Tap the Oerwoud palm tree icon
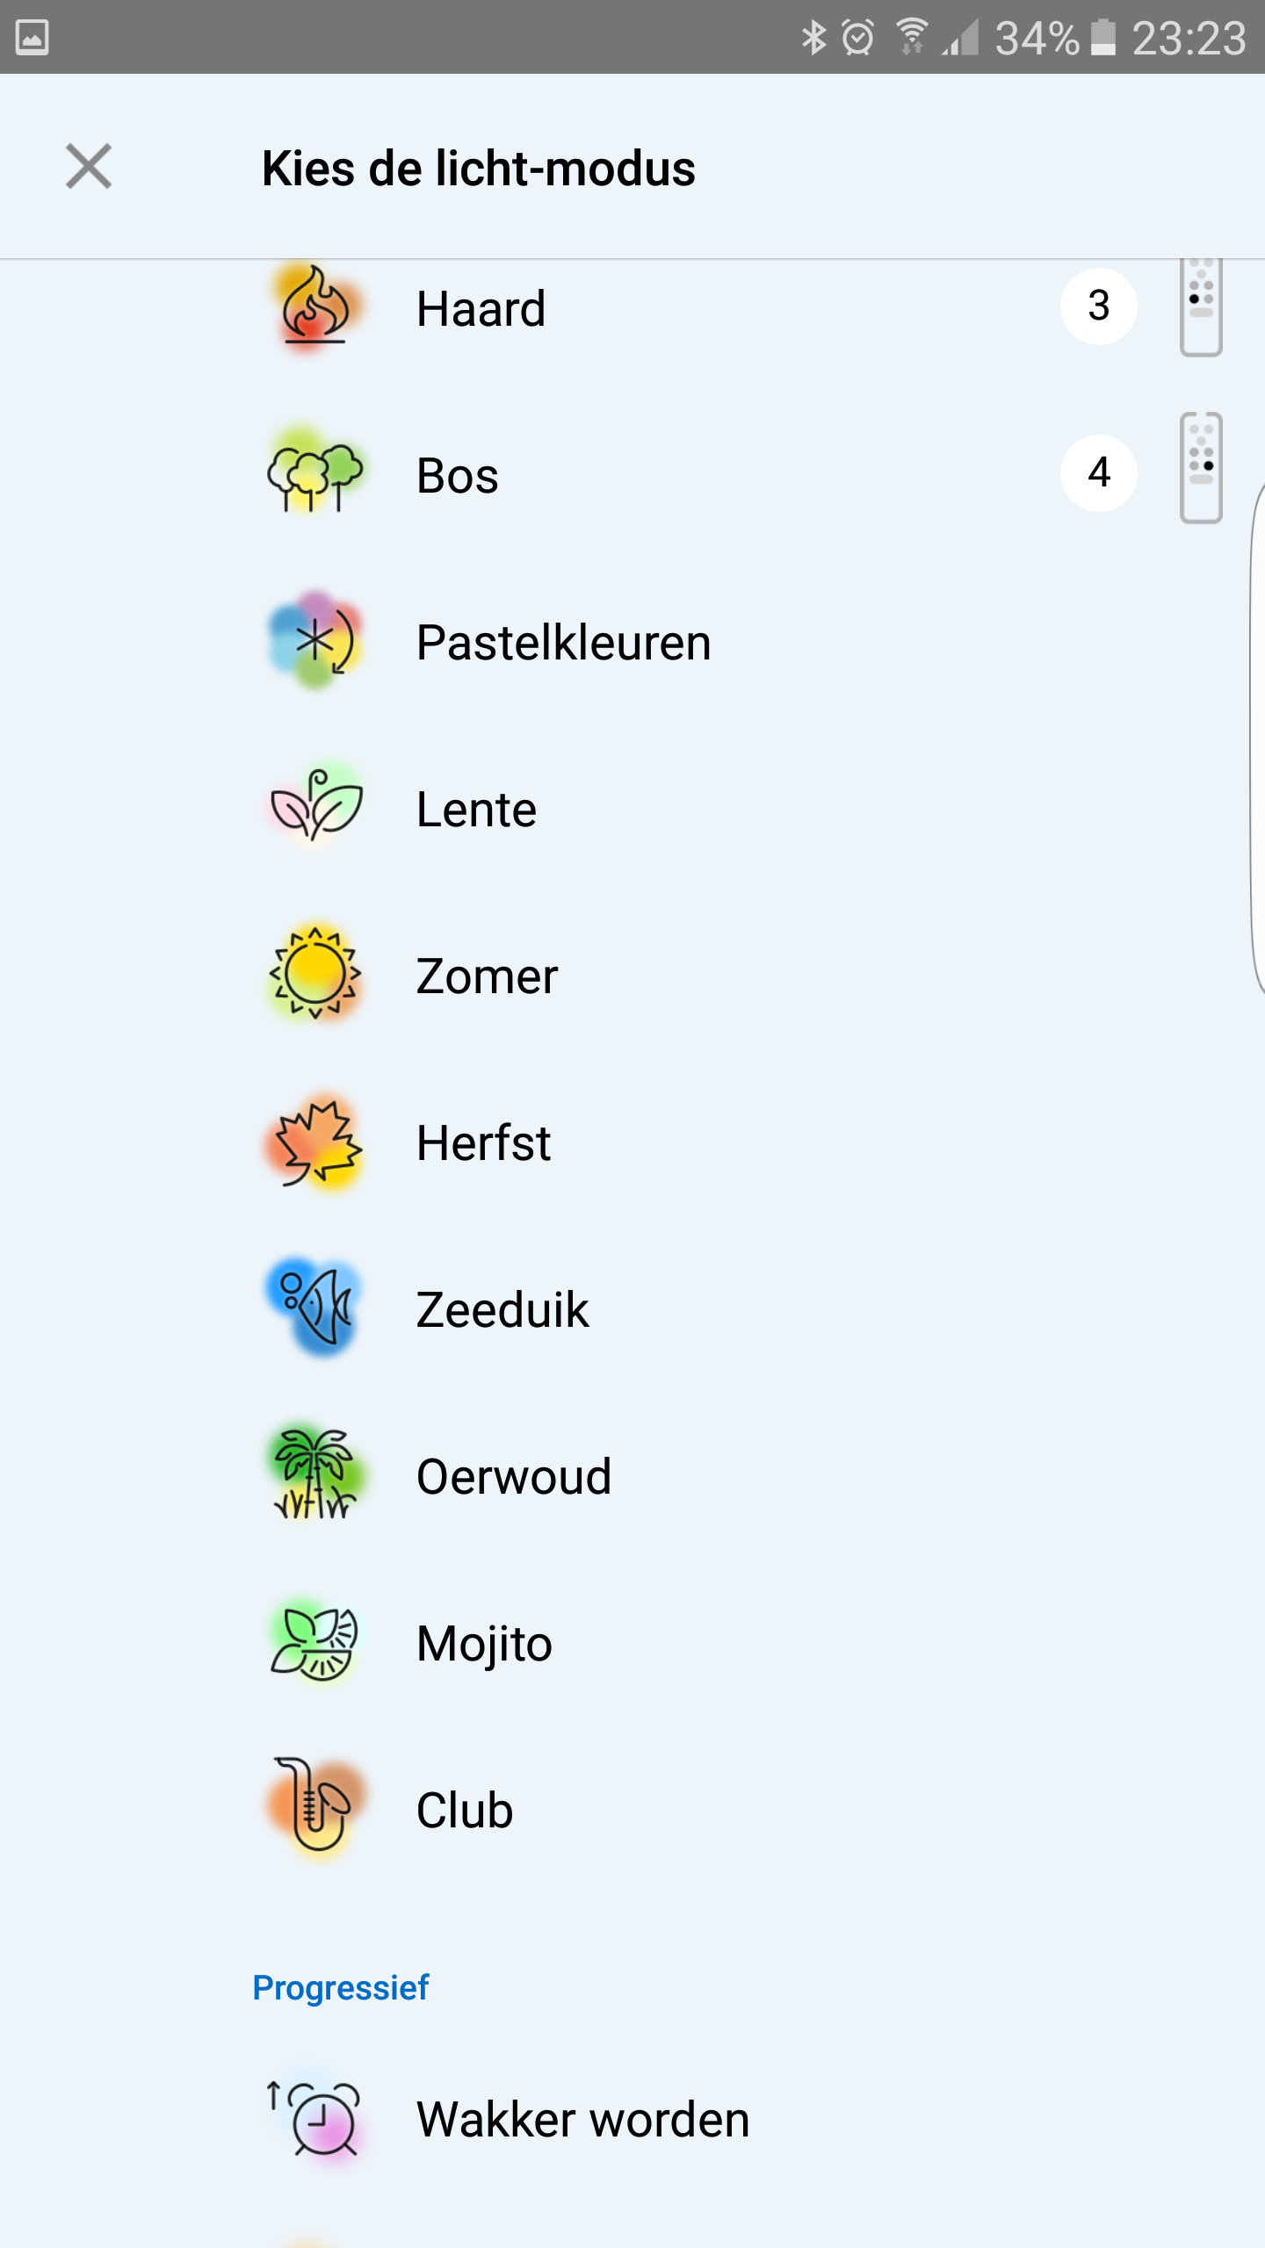 tap(314, 1474)
